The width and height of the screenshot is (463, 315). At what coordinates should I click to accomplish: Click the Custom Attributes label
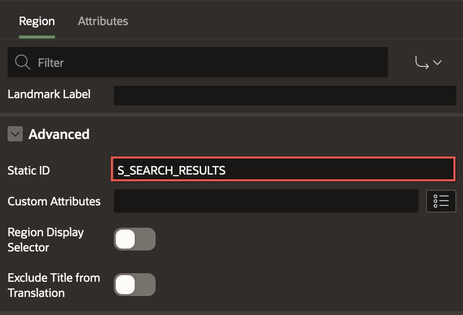54,201
